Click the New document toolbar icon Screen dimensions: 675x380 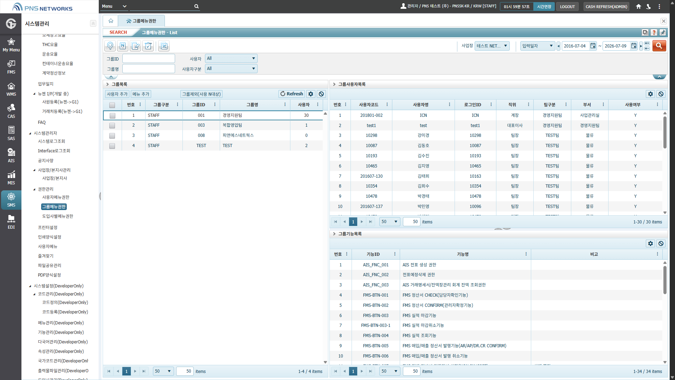click(123, 46)
